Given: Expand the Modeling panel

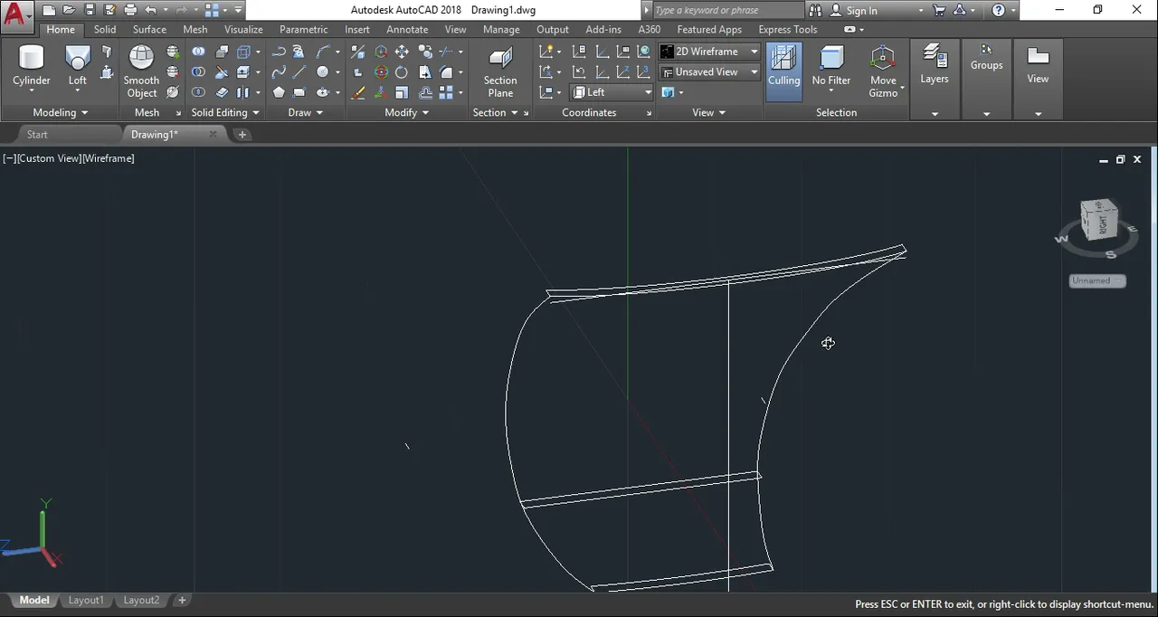Looking at the screenshot, I should (x=60, y=113).
